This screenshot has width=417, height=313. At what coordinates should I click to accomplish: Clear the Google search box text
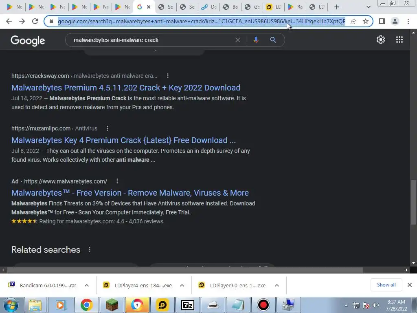tap(238, 40)
